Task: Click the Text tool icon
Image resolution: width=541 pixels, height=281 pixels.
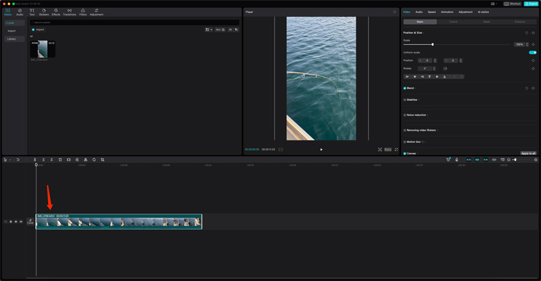Action: pos(32,12)
